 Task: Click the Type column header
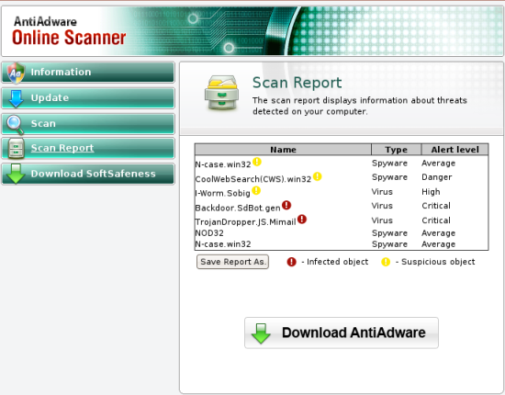[x=396, y=150]
